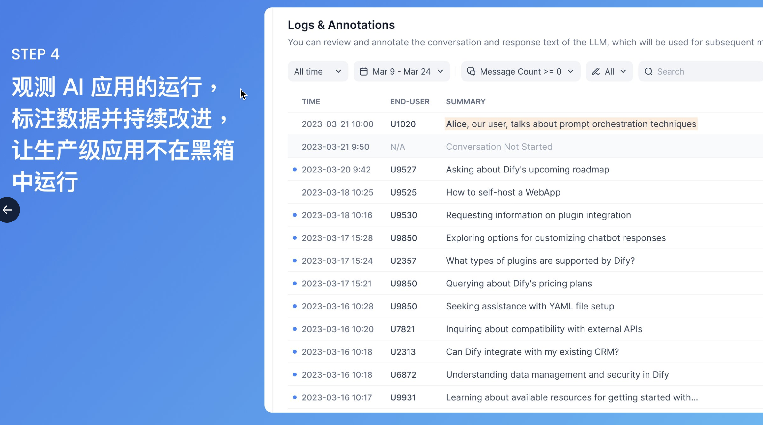Expand the All annotation filter dropdown
Viewport: 763px width, 425px height.
point(609,71)
